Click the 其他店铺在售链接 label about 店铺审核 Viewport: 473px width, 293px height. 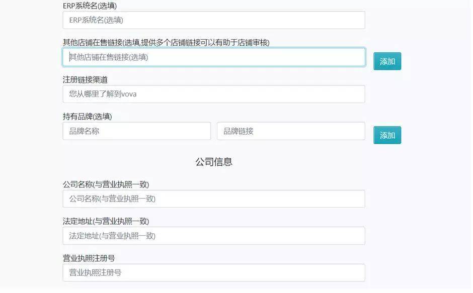click(x=166, y=43)
